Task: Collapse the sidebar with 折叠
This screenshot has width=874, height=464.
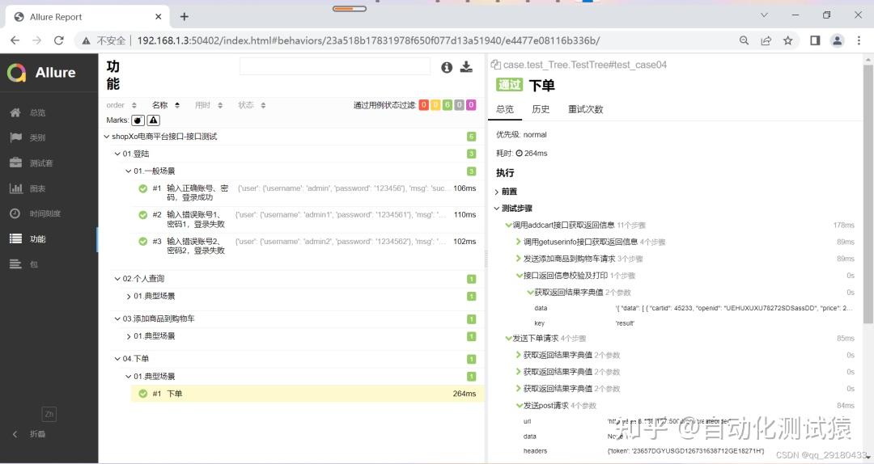Action: 30,434
